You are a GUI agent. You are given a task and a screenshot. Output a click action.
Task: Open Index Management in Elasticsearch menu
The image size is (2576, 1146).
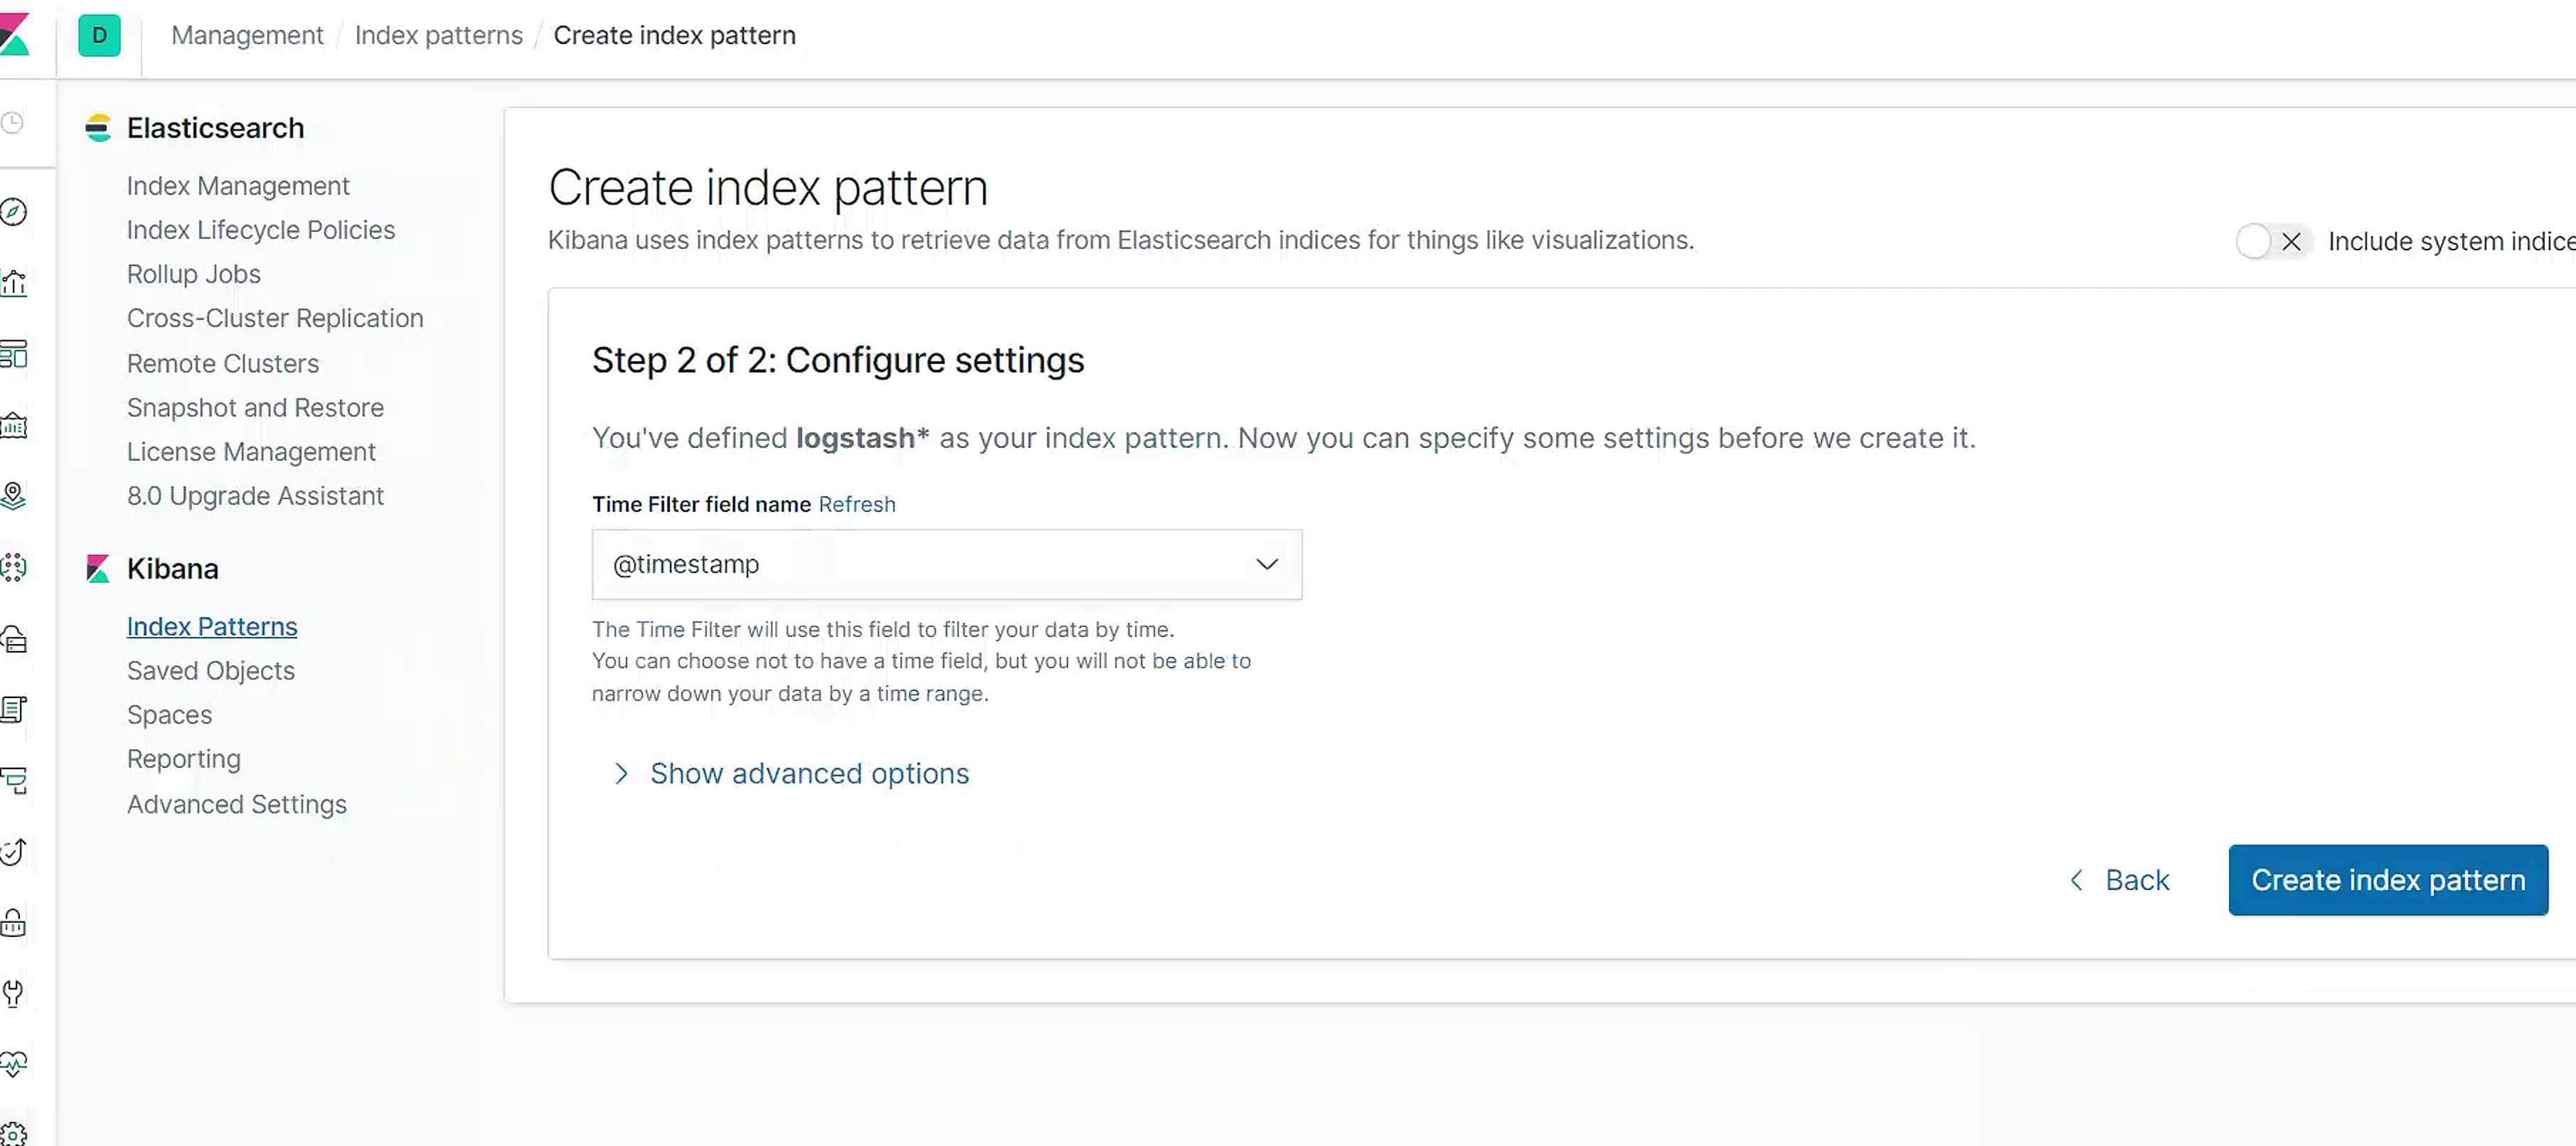[x=238, y=186]
